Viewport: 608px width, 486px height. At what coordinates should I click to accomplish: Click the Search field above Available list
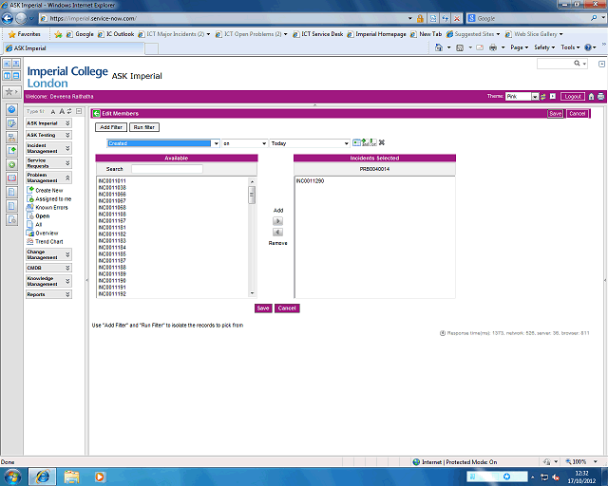[166, 168]
